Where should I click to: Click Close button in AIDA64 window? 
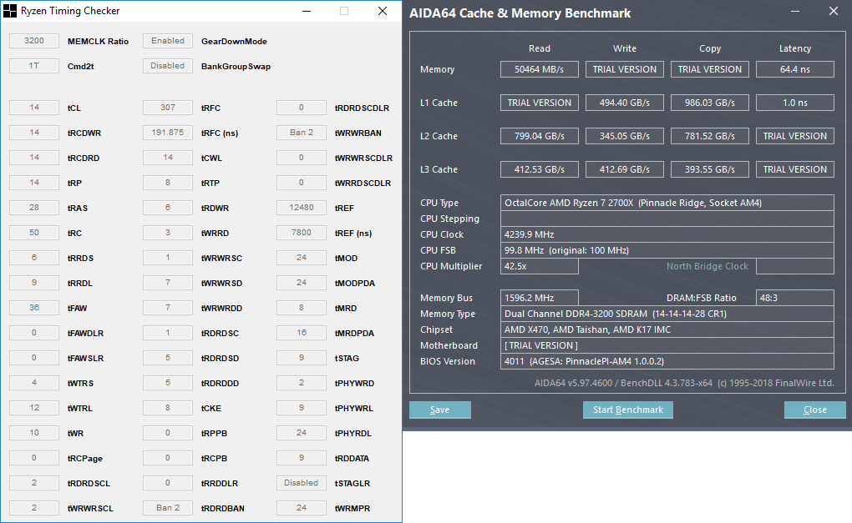[814, 410]
